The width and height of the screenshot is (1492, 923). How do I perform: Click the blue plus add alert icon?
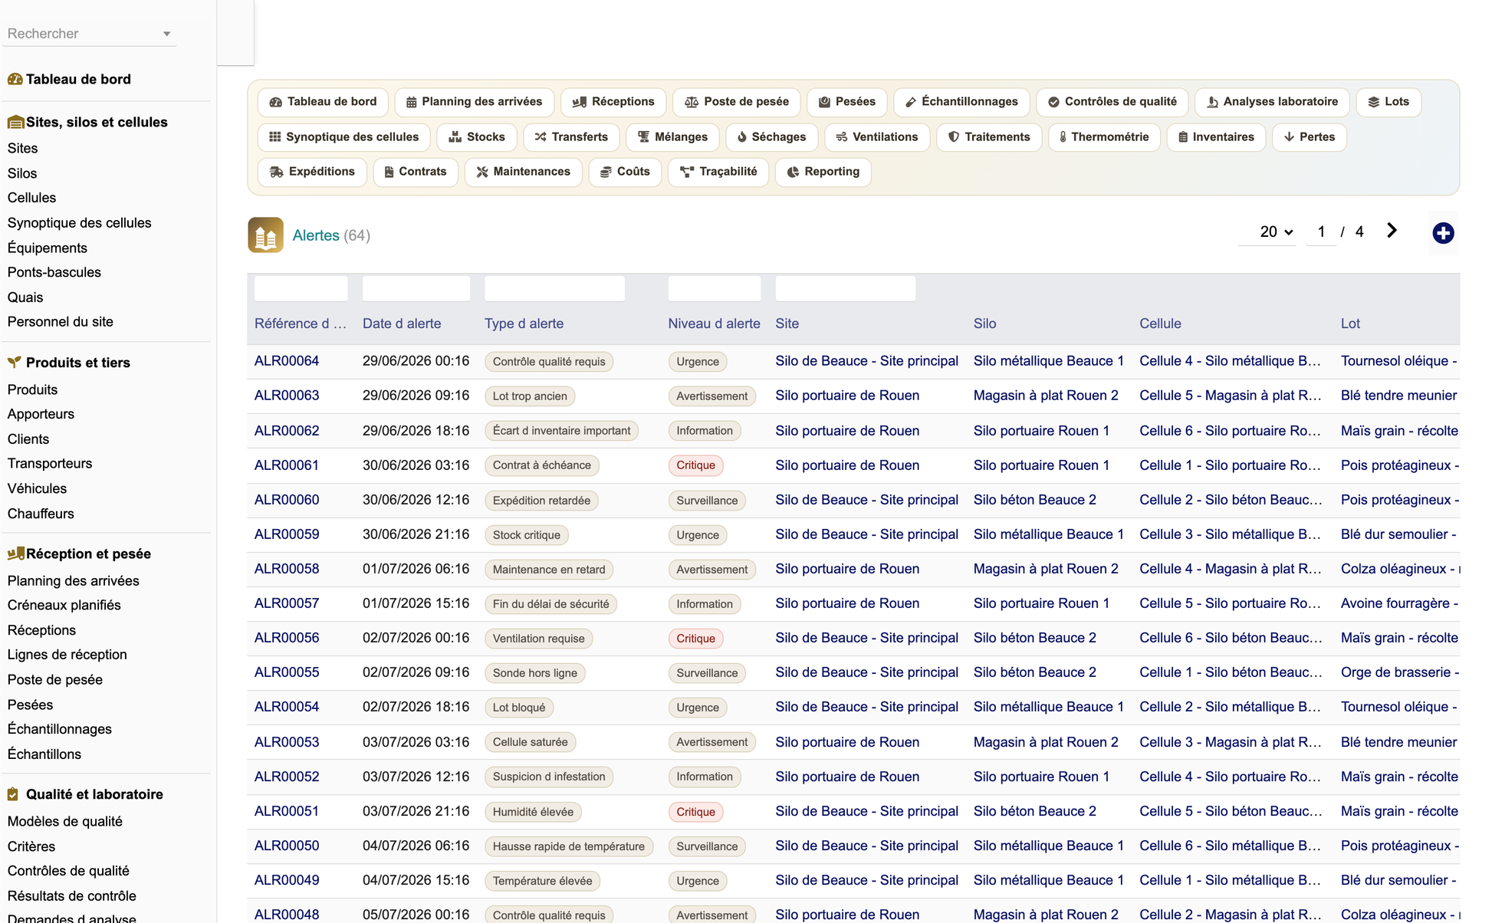pos(1443,233)
